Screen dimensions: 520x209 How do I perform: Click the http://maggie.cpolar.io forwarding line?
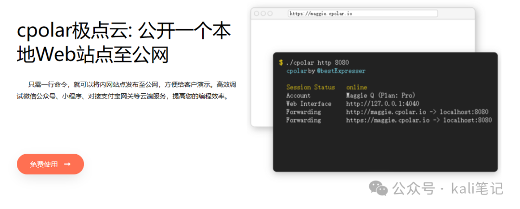(417, 112)
